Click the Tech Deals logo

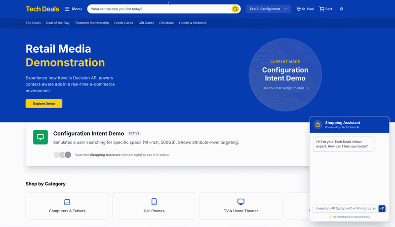click(x=42, y=9)
